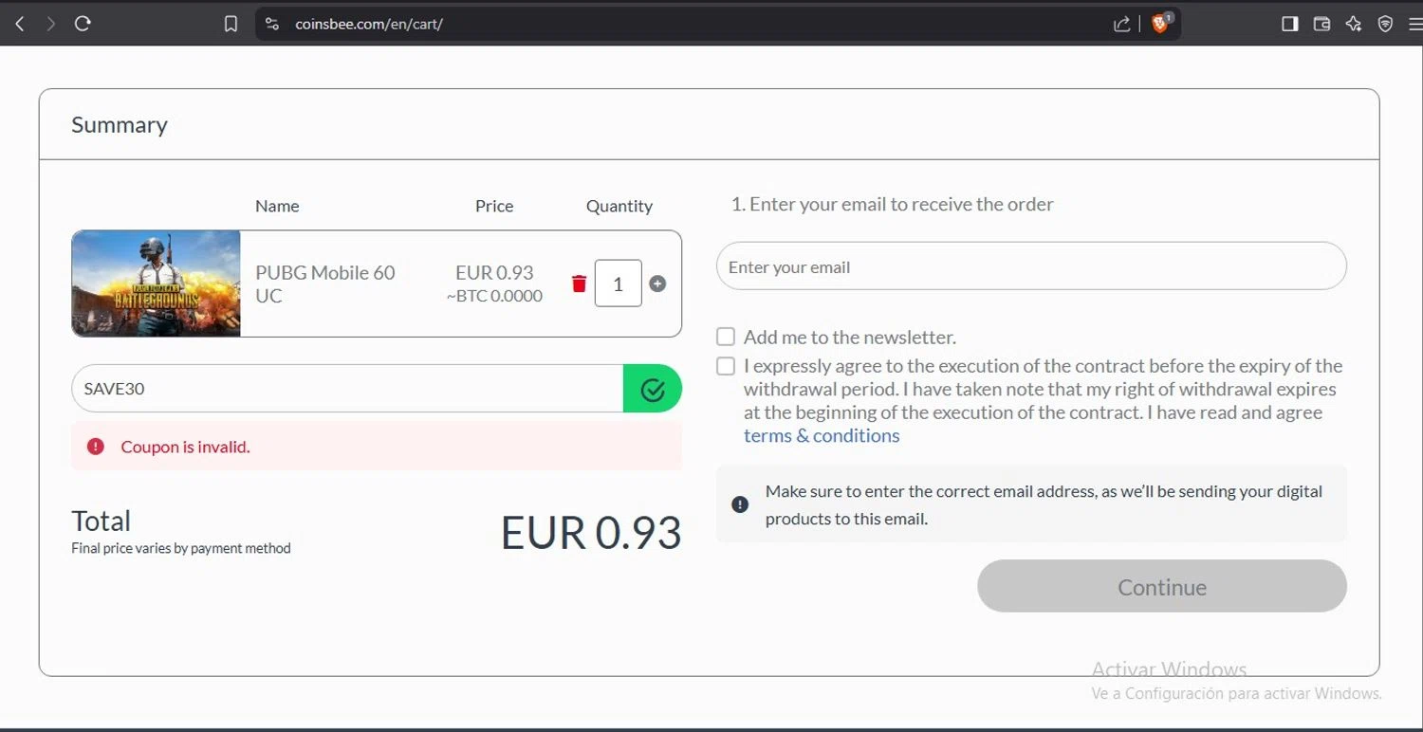The image size is (1423, 732).
Task: Click the Total label
Action: coord(102,521)
